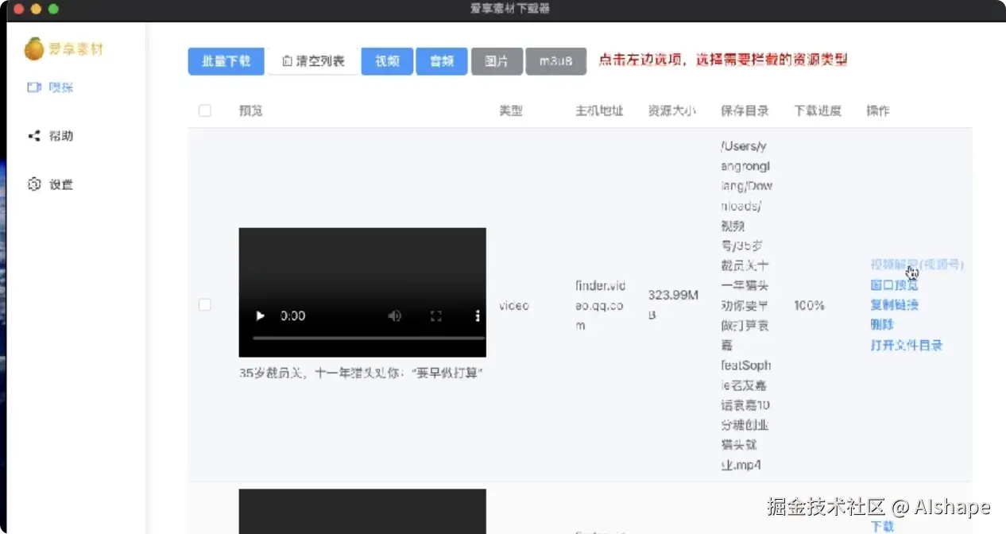This screenshot has height=534, width=1006.
Task: Click the second row video thumbnail
Action: click(362, 511)
